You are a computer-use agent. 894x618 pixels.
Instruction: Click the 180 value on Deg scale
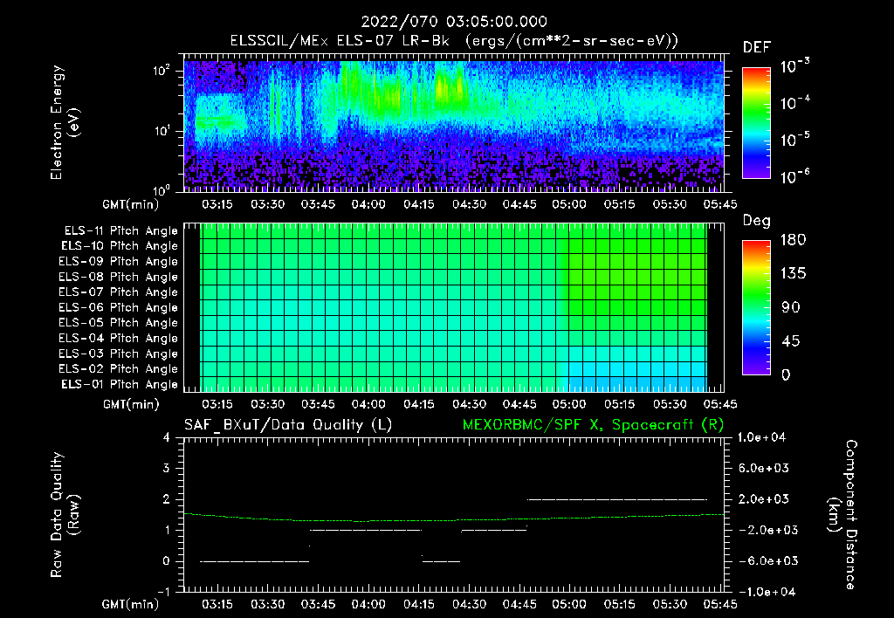click(x=793, y=240)
